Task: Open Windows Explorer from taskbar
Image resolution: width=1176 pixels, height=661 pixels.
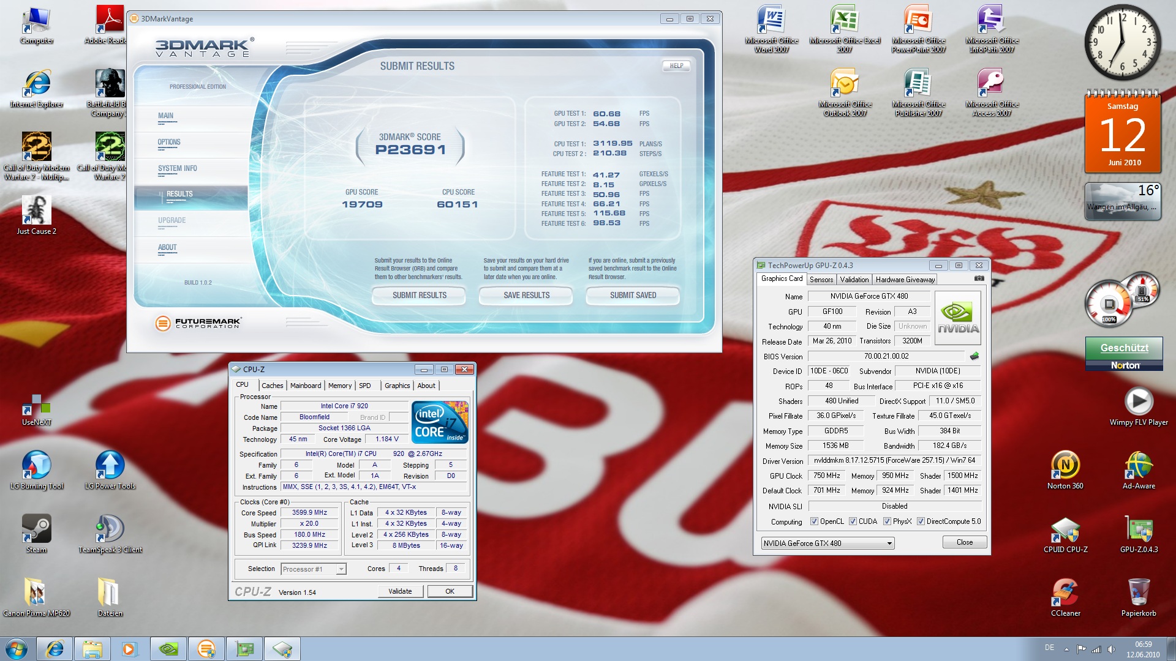Action: click(92, 649)
